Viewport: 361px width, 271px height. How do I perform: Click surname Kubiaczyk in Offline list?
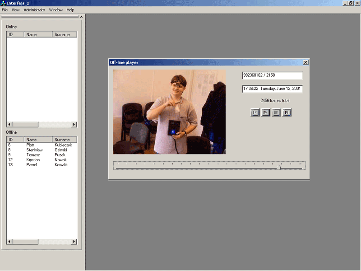click(63, 145)
